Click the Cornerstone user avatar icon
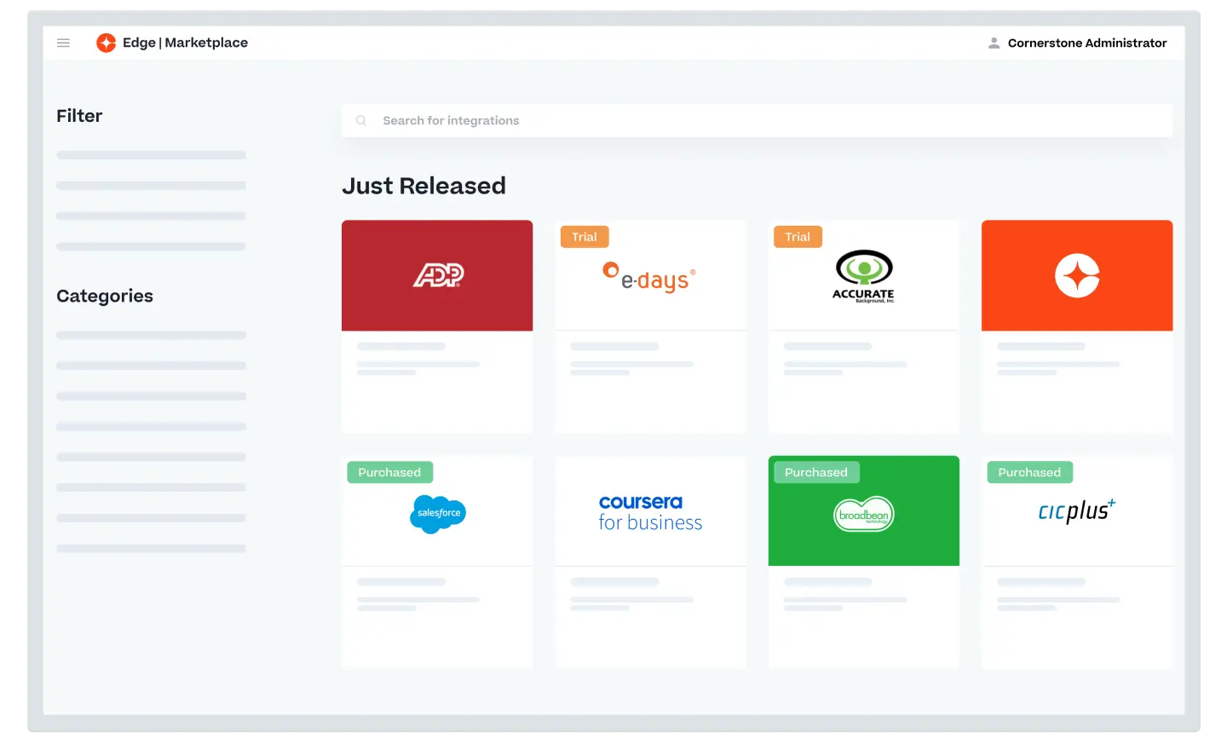1227x743 pixels. (994, 42)
